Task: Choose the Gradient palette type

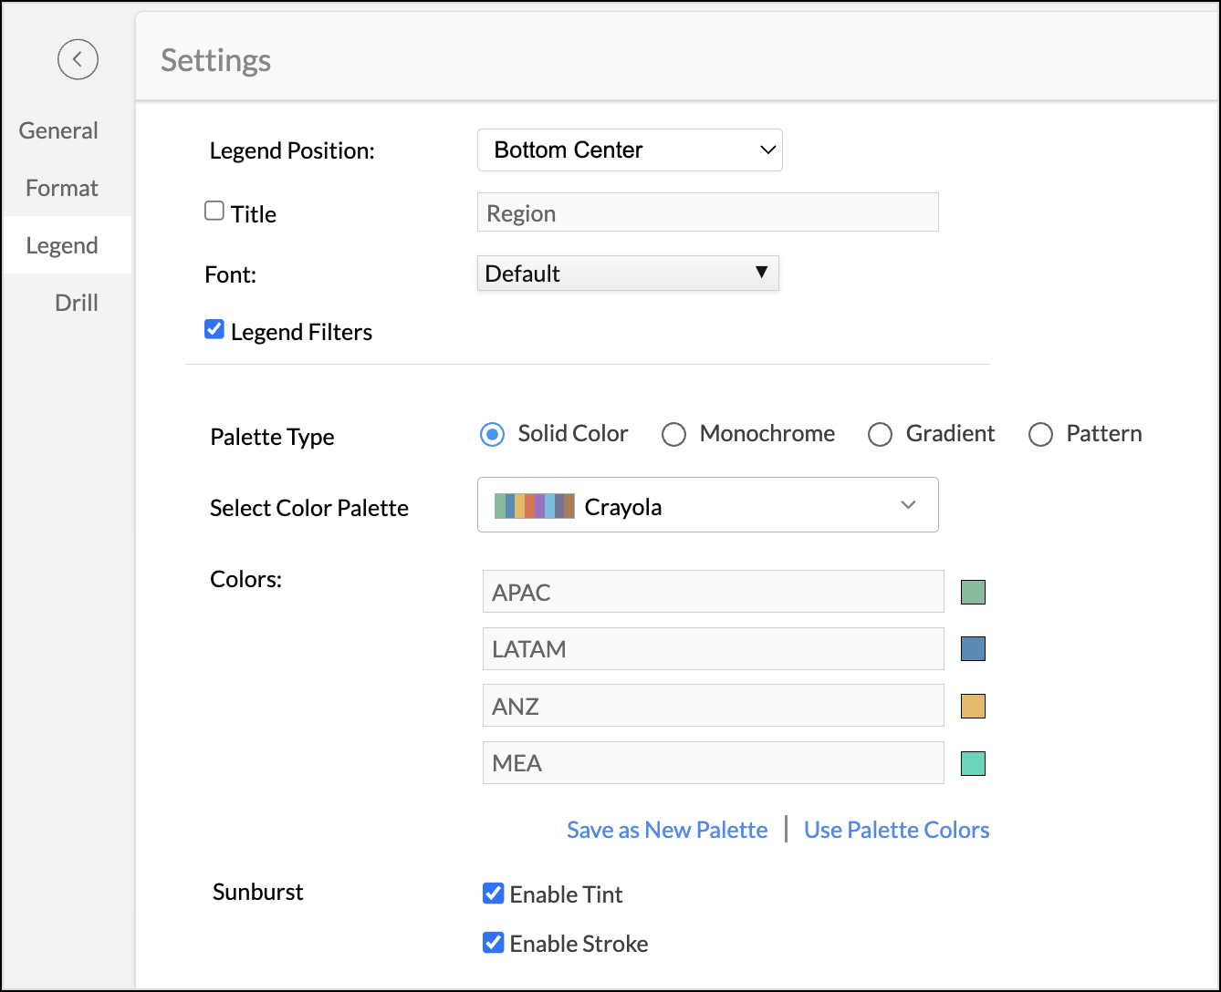Action: [881, 435]
